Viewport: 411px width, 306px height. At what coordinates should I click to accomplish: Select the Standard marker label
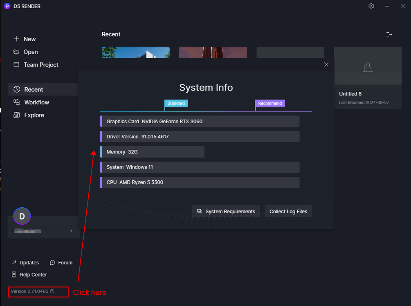(x=176, y=103)
